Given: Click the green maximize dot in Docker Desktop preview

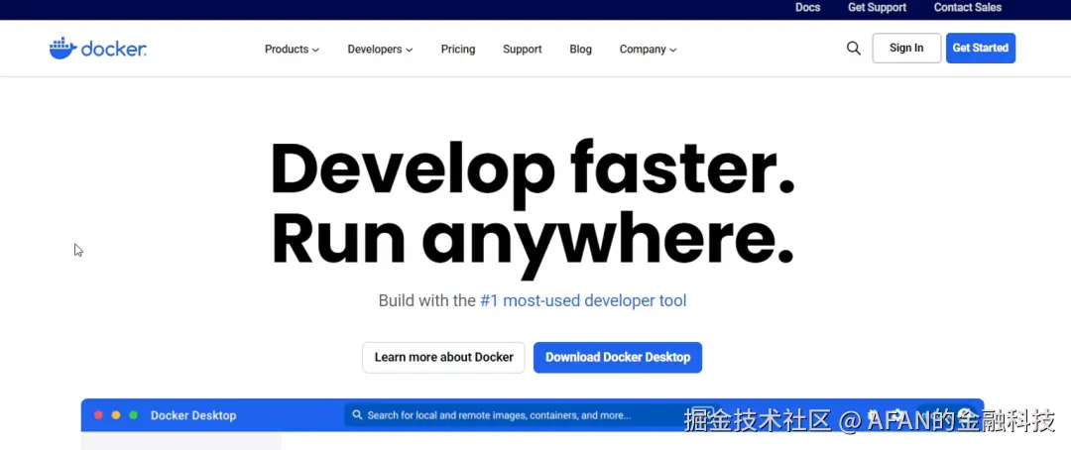Looking at the screenshot, I should click(x=134, y=415).
